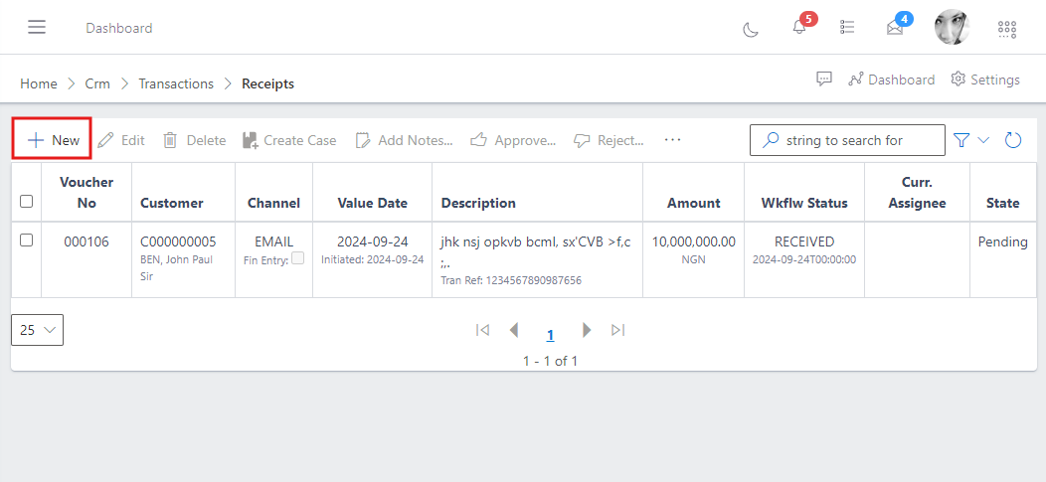Open the more actions ellipsis menu

(x=672, y=140)
